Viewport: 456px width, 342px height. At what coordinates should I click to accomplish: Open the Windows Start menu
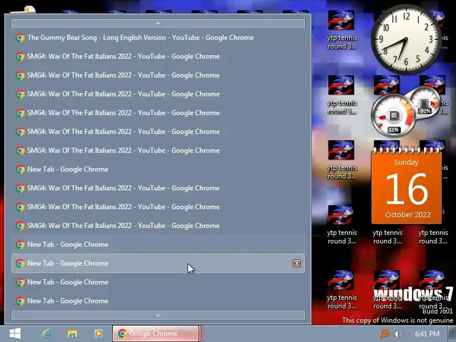coord(15,333)
